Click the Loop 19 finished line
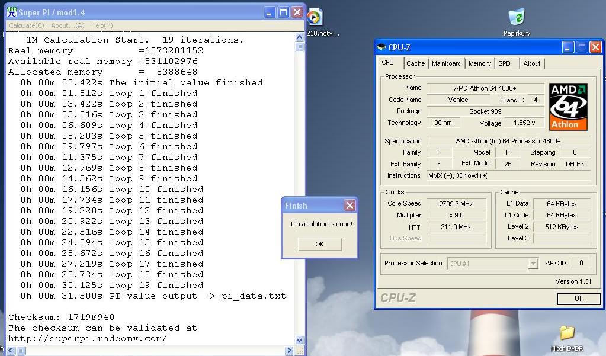 (112, 286)
